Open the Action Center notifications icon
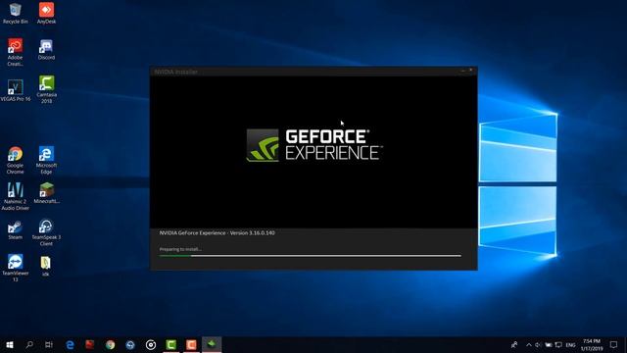 tap(614, 344)
